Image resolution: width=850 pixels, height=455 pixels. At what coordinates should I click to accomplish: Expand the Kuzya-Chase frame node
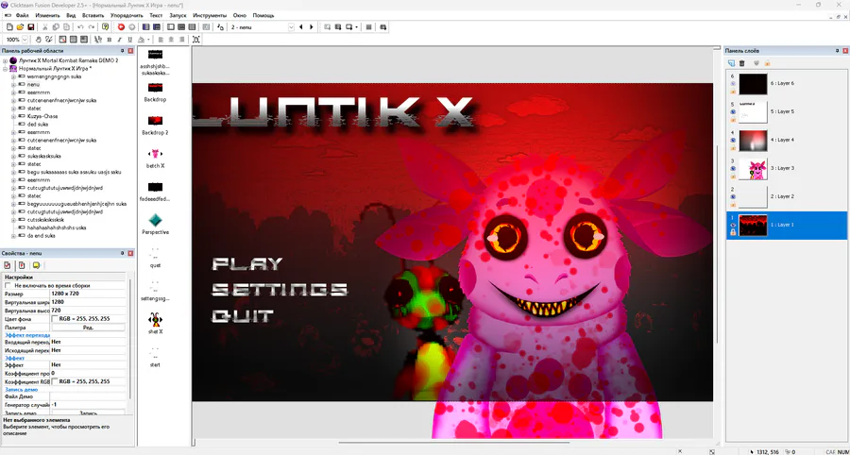13,116
